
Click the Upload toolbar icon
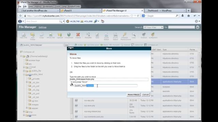(x=60, y=36)
